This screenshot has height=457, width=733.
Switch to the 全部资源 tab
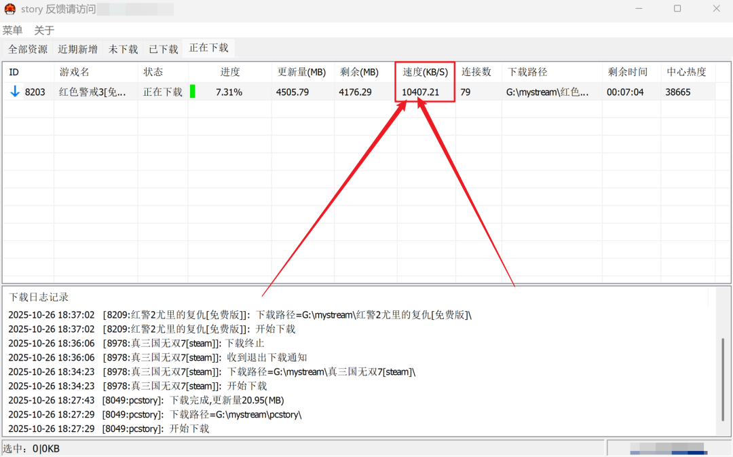[28, 49]
